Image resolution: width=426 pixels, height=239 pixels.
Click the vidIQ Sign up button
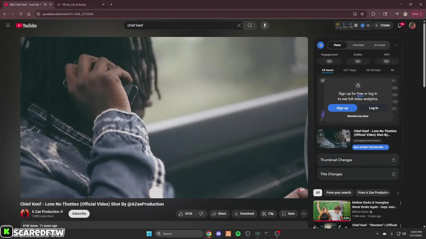tap(342, 108)
